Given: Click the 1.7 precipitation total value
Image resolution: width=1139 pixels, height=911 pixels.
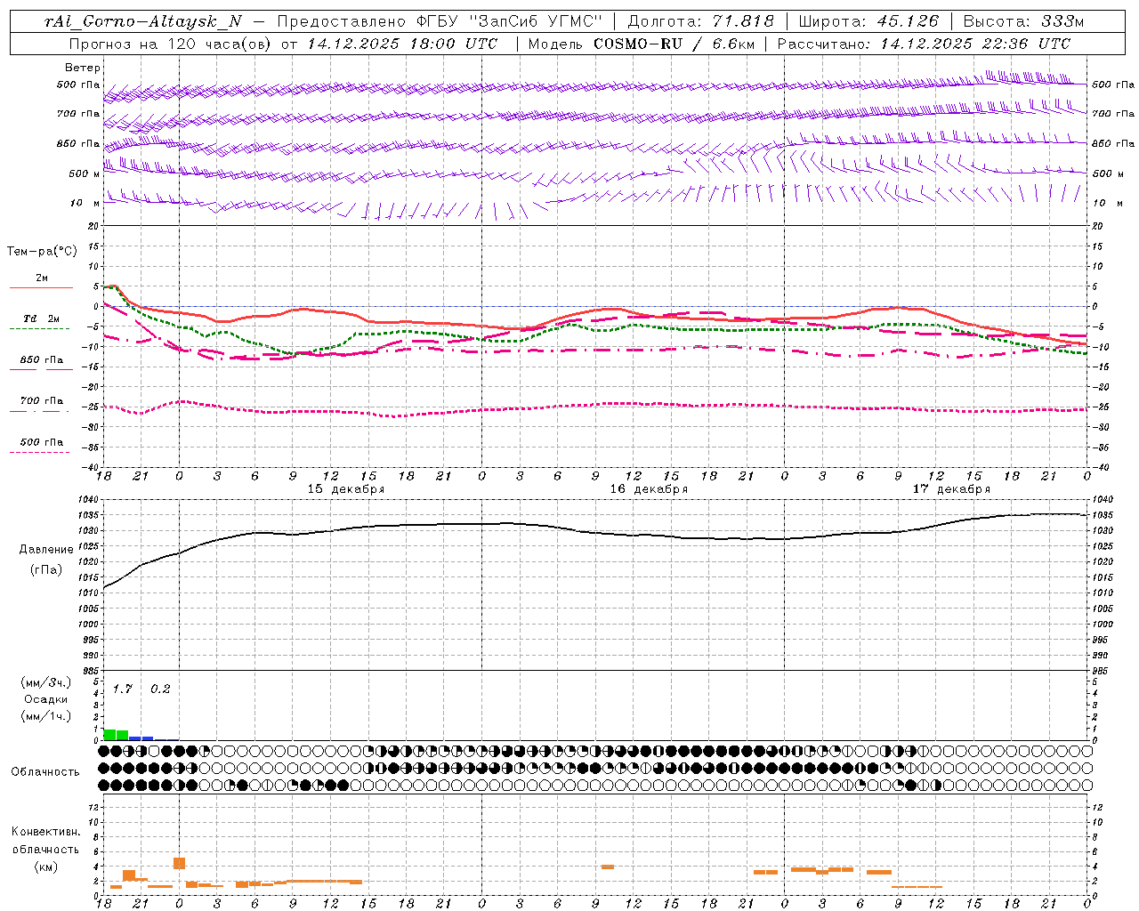Looking at the screenshot, I should coord(122,689).
